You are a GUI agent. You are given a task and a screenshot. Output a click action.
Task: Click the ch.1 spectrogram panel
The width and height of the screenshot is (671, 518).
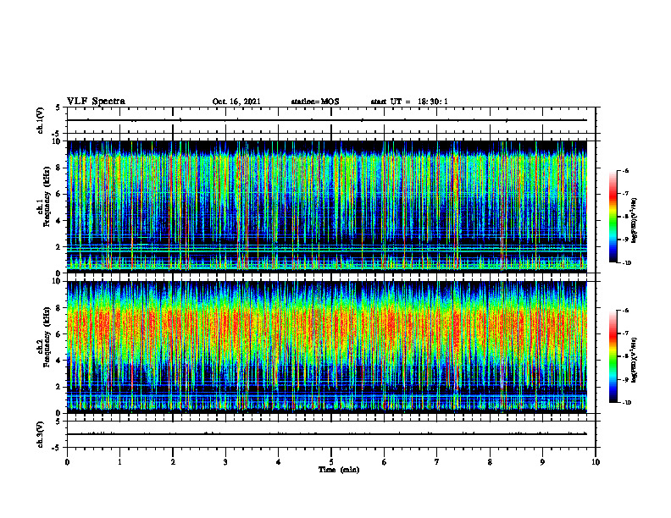(x=327, y=207)
